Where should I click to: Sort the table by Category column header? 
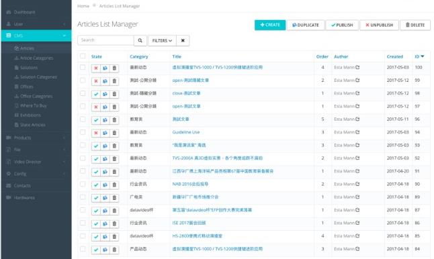139,56
